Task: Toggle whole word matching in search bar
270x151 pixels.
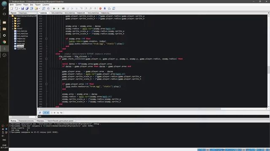Action: click(x=54, y=113)
